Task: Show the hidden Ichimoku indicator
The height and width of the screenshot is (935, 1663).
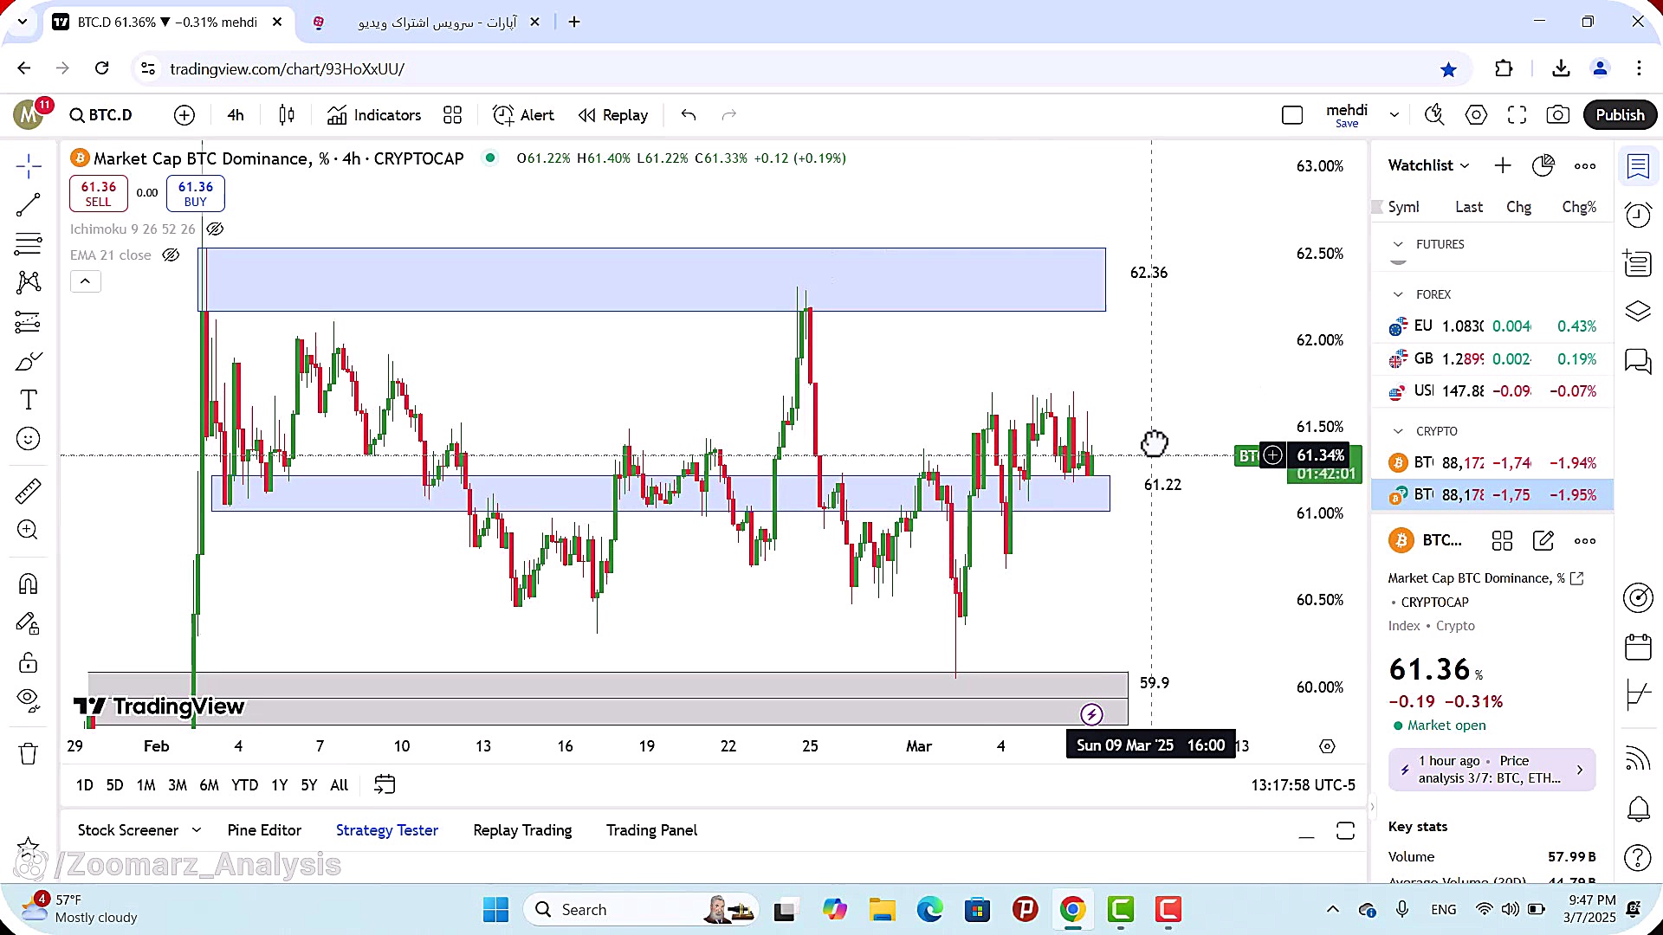Action: click(x=215, y=229)
